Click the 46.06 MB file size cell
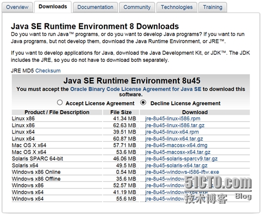This screenshot has width=262, height=214. pos(124,159)
